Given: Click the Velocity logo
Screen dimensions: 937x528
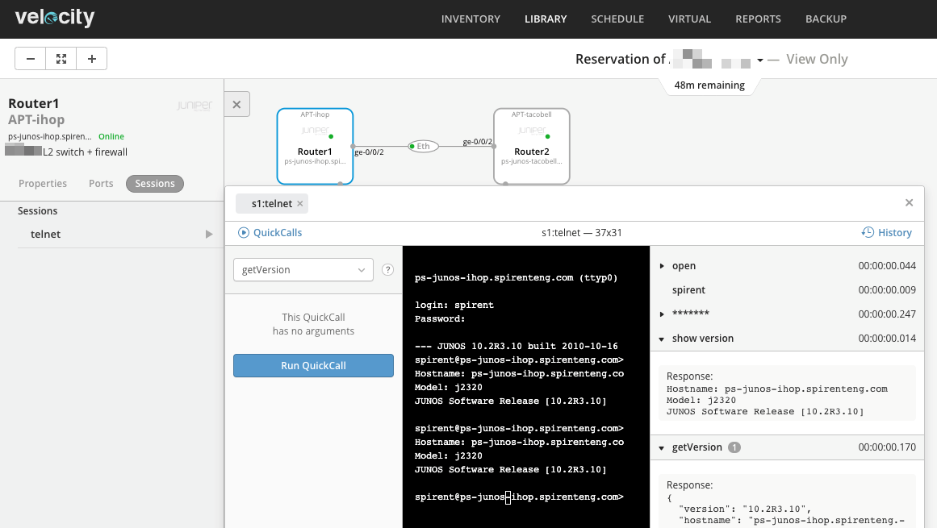Looking at the screenshot, I should pos(54,18).
